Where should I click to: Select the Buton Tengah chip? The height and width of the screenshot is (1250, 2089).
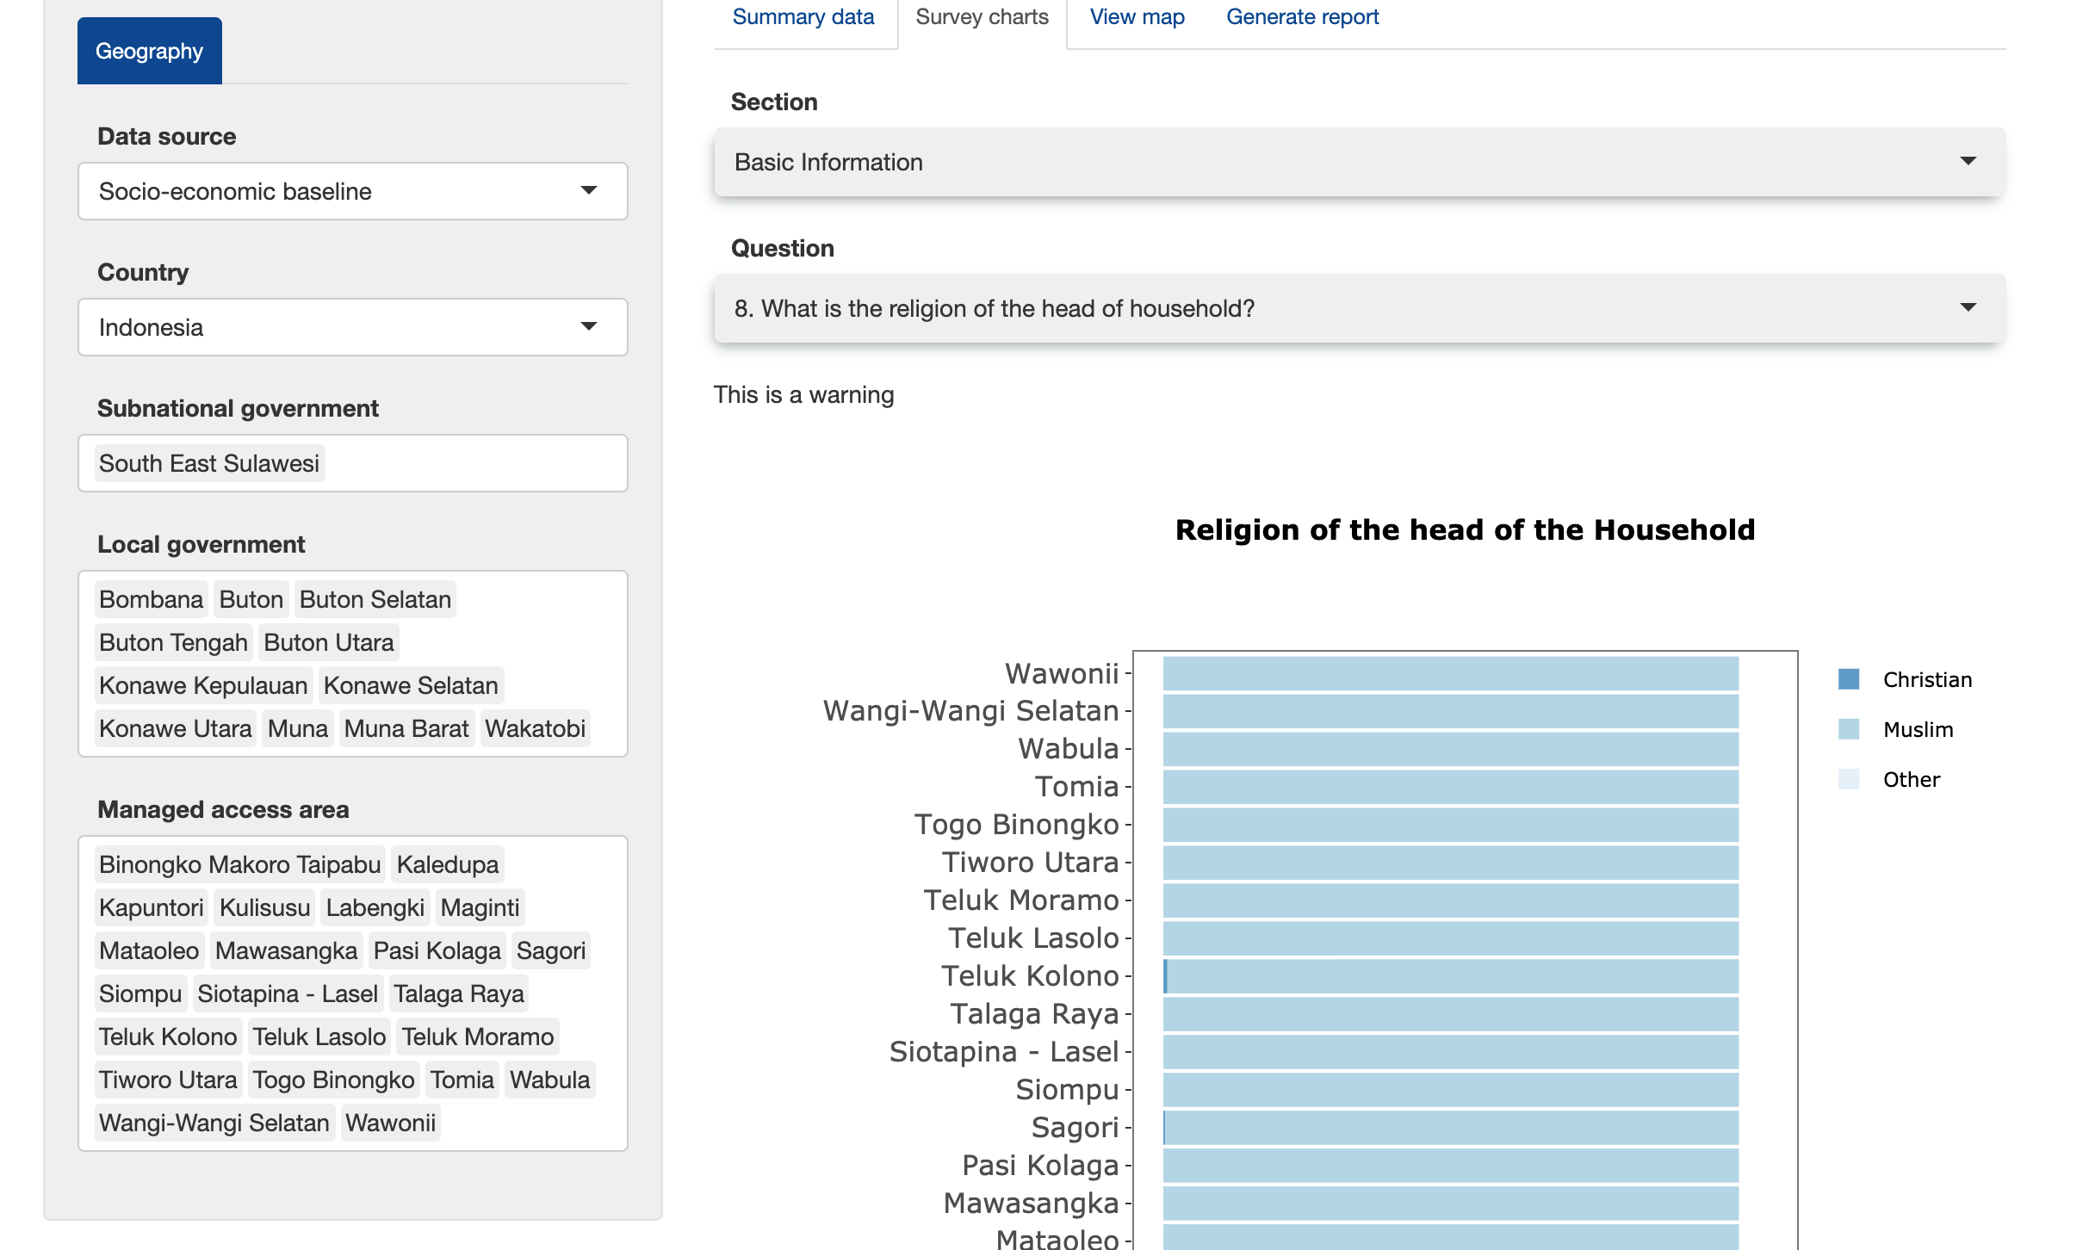(172, 642)
